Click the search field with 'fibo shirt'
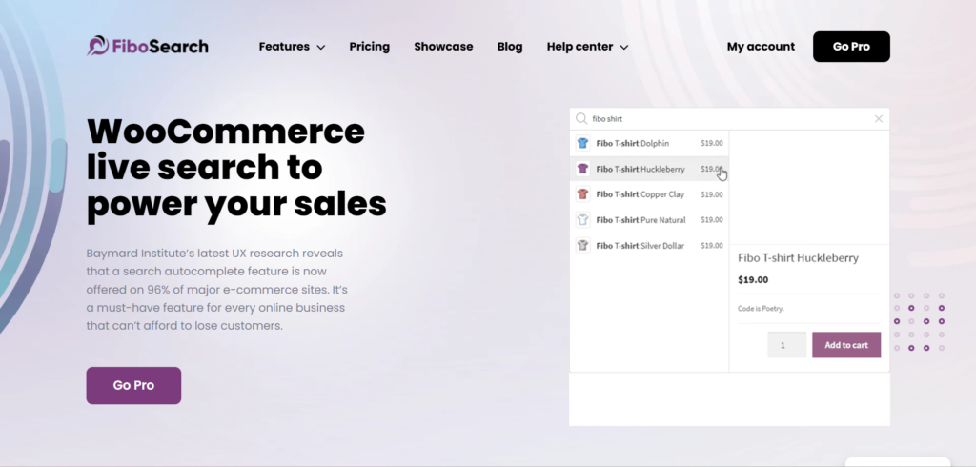976x467 pixels. pos(729,118)
